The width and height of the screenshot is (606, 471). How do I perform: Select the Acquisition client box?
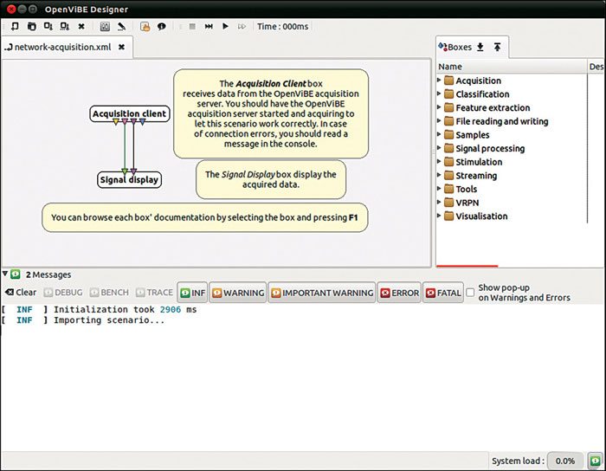click(129, 113)
